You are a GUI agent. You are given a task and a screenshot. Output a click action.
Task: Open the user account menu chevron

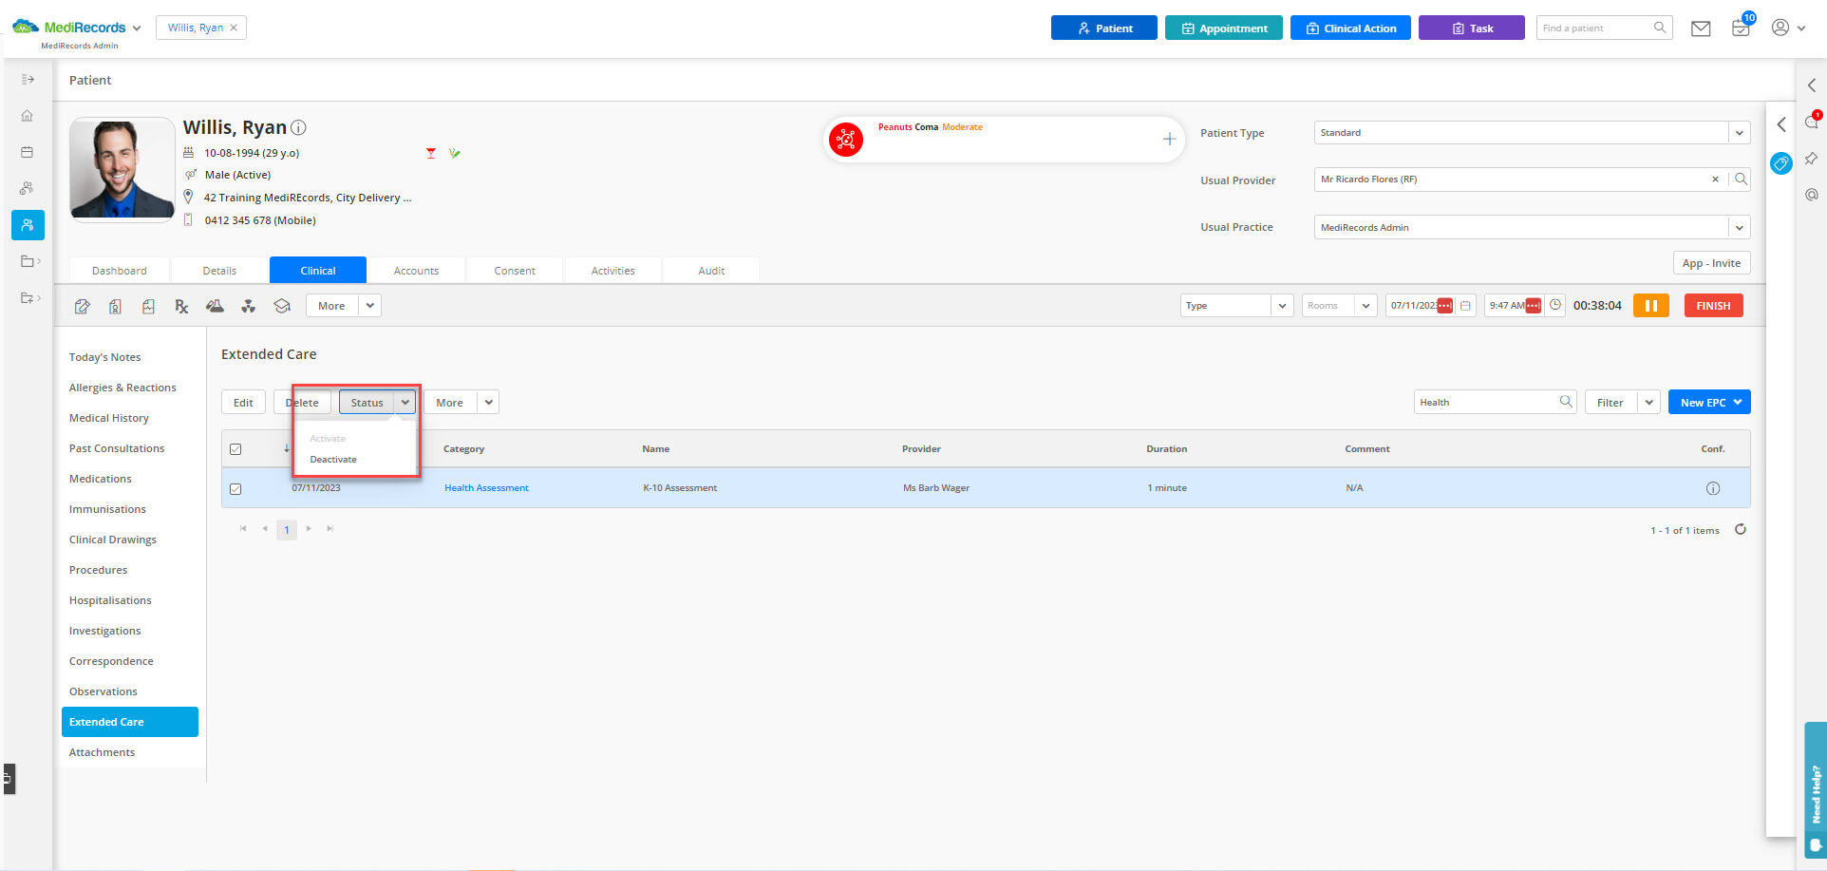click(x=1801, y=28)
